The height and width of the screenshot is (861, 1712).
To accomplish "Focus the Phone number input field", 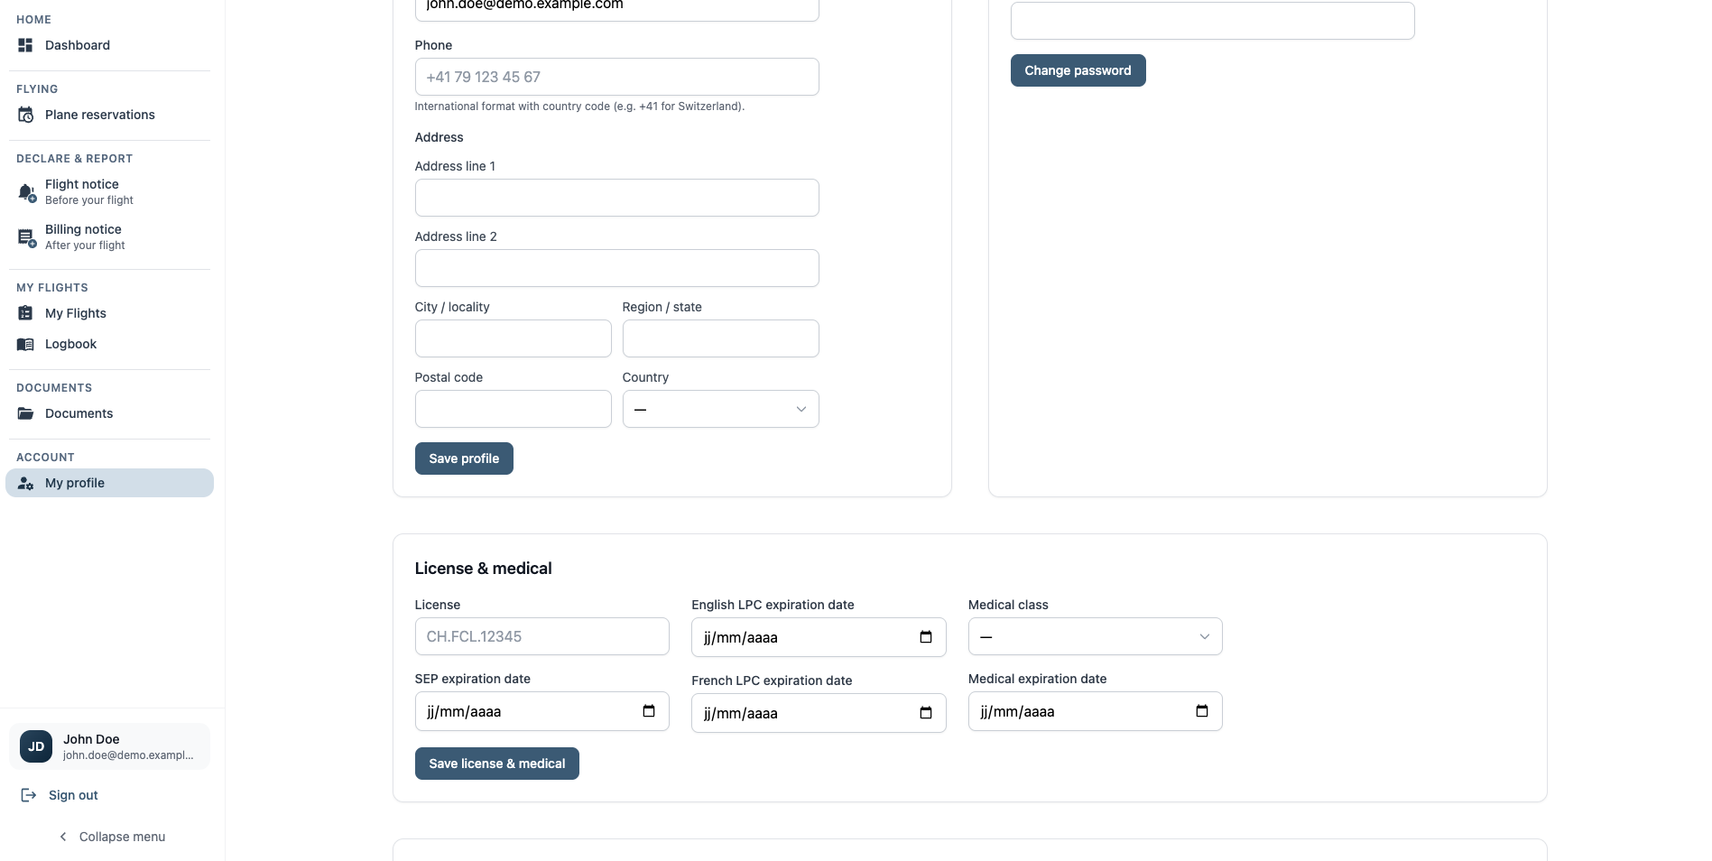I will (616, 77).
